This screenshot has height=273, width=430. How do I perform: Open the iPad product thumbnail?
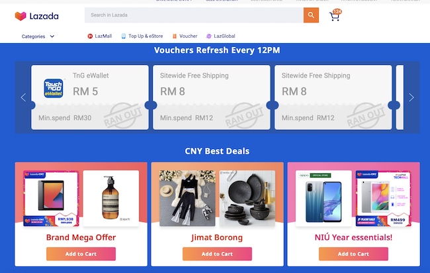click(x=51, y=198)
